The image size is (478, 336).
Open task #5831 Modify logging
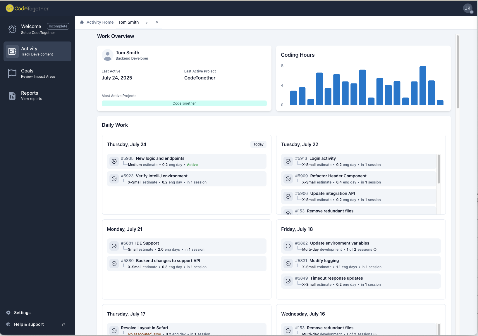361,264
